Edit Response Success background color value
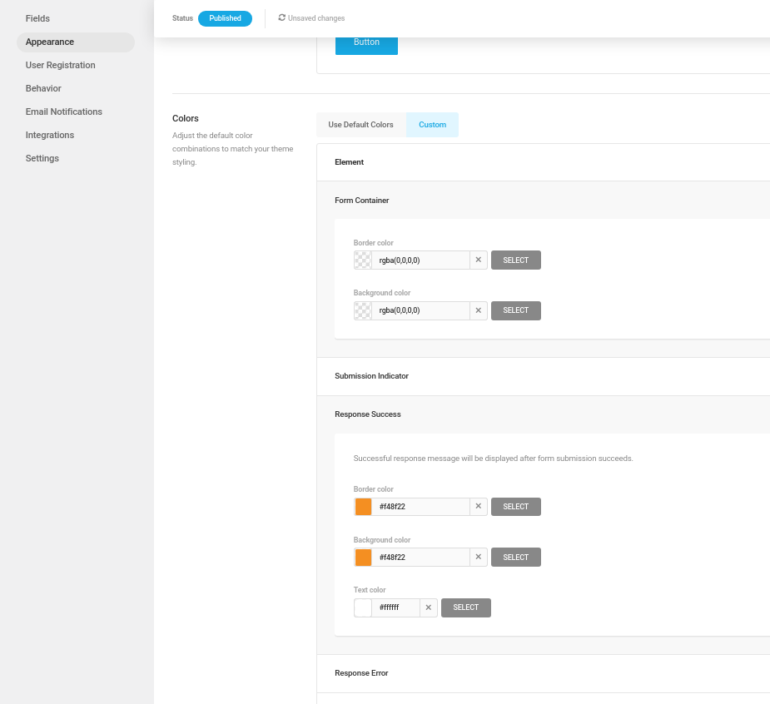This screenshot has height=704, width=770. (420, 558)
